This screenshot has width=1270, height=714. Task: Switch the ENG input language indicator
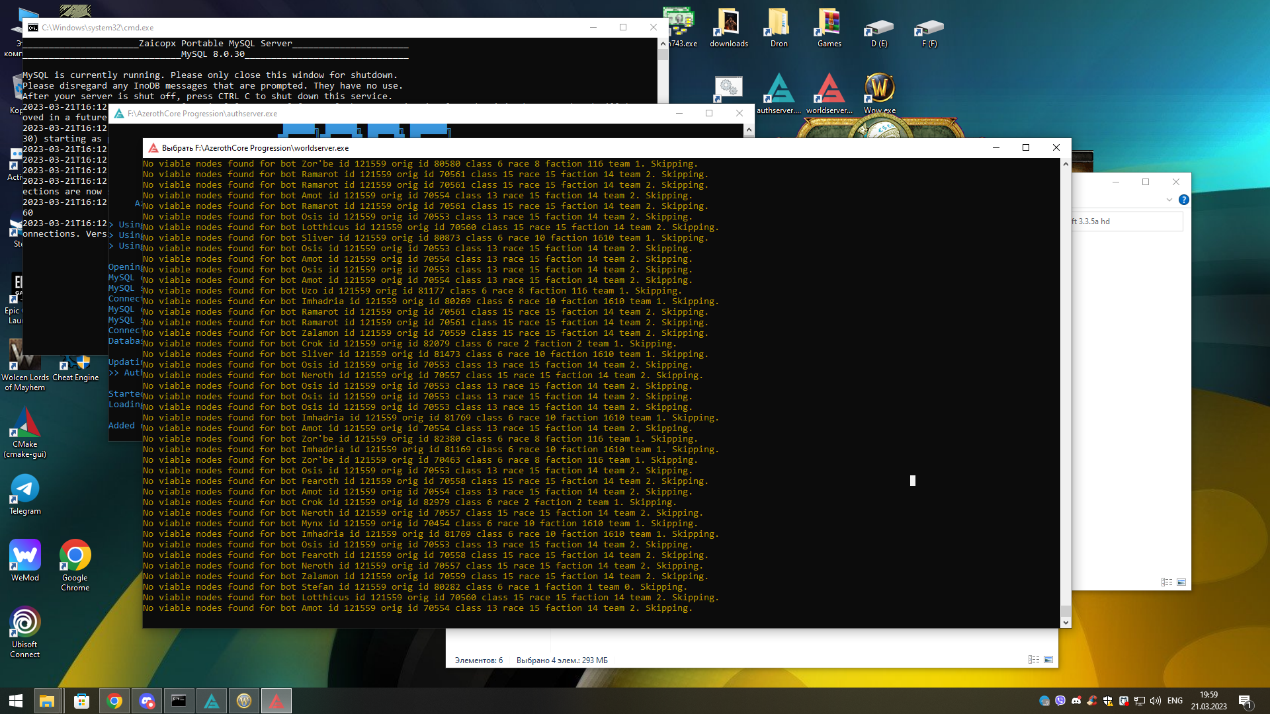1175,701
